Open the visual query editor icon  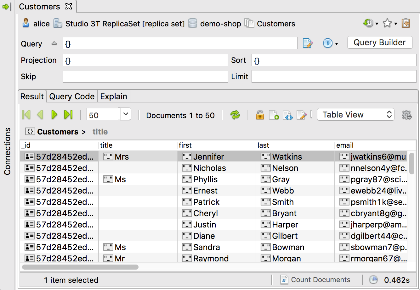tap(307, 43)
